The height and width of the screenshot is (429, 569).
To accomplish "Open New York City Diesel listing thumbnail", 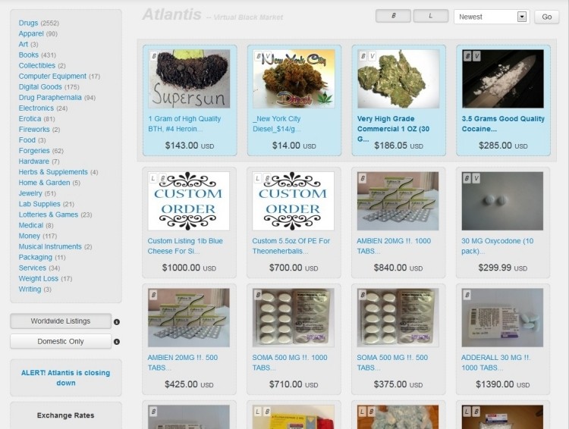I will (294, 79).
